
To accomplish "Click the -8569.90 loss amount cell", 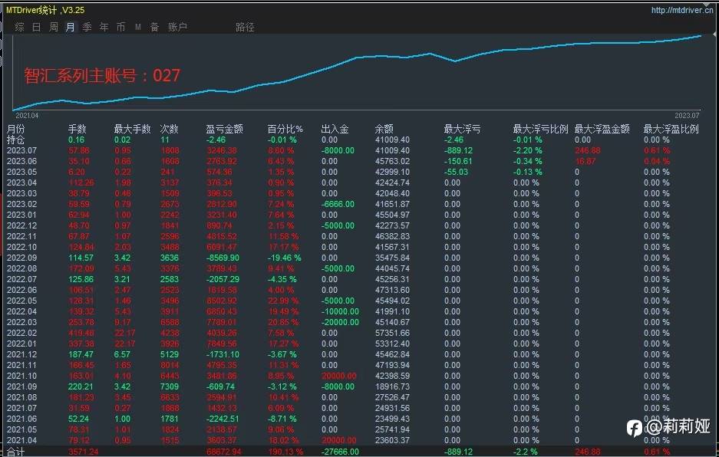I will click(223, 258).
